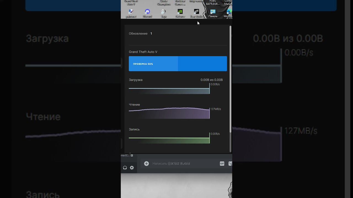Launch the GeForce desktop shortcut
The height and width of the screenshot is (198, 353).
click(180, 13)
